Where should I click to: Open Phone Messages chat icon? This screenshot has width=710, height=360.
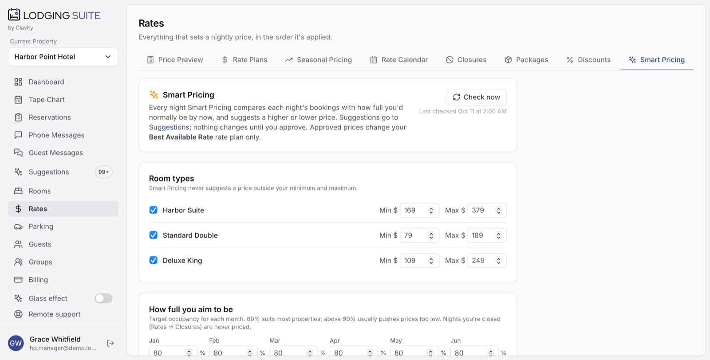pos(18,135)
